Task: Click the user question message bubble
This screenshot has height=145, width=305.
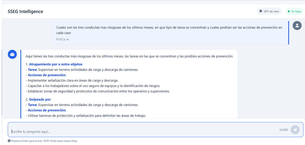Action: coord(170,33)
